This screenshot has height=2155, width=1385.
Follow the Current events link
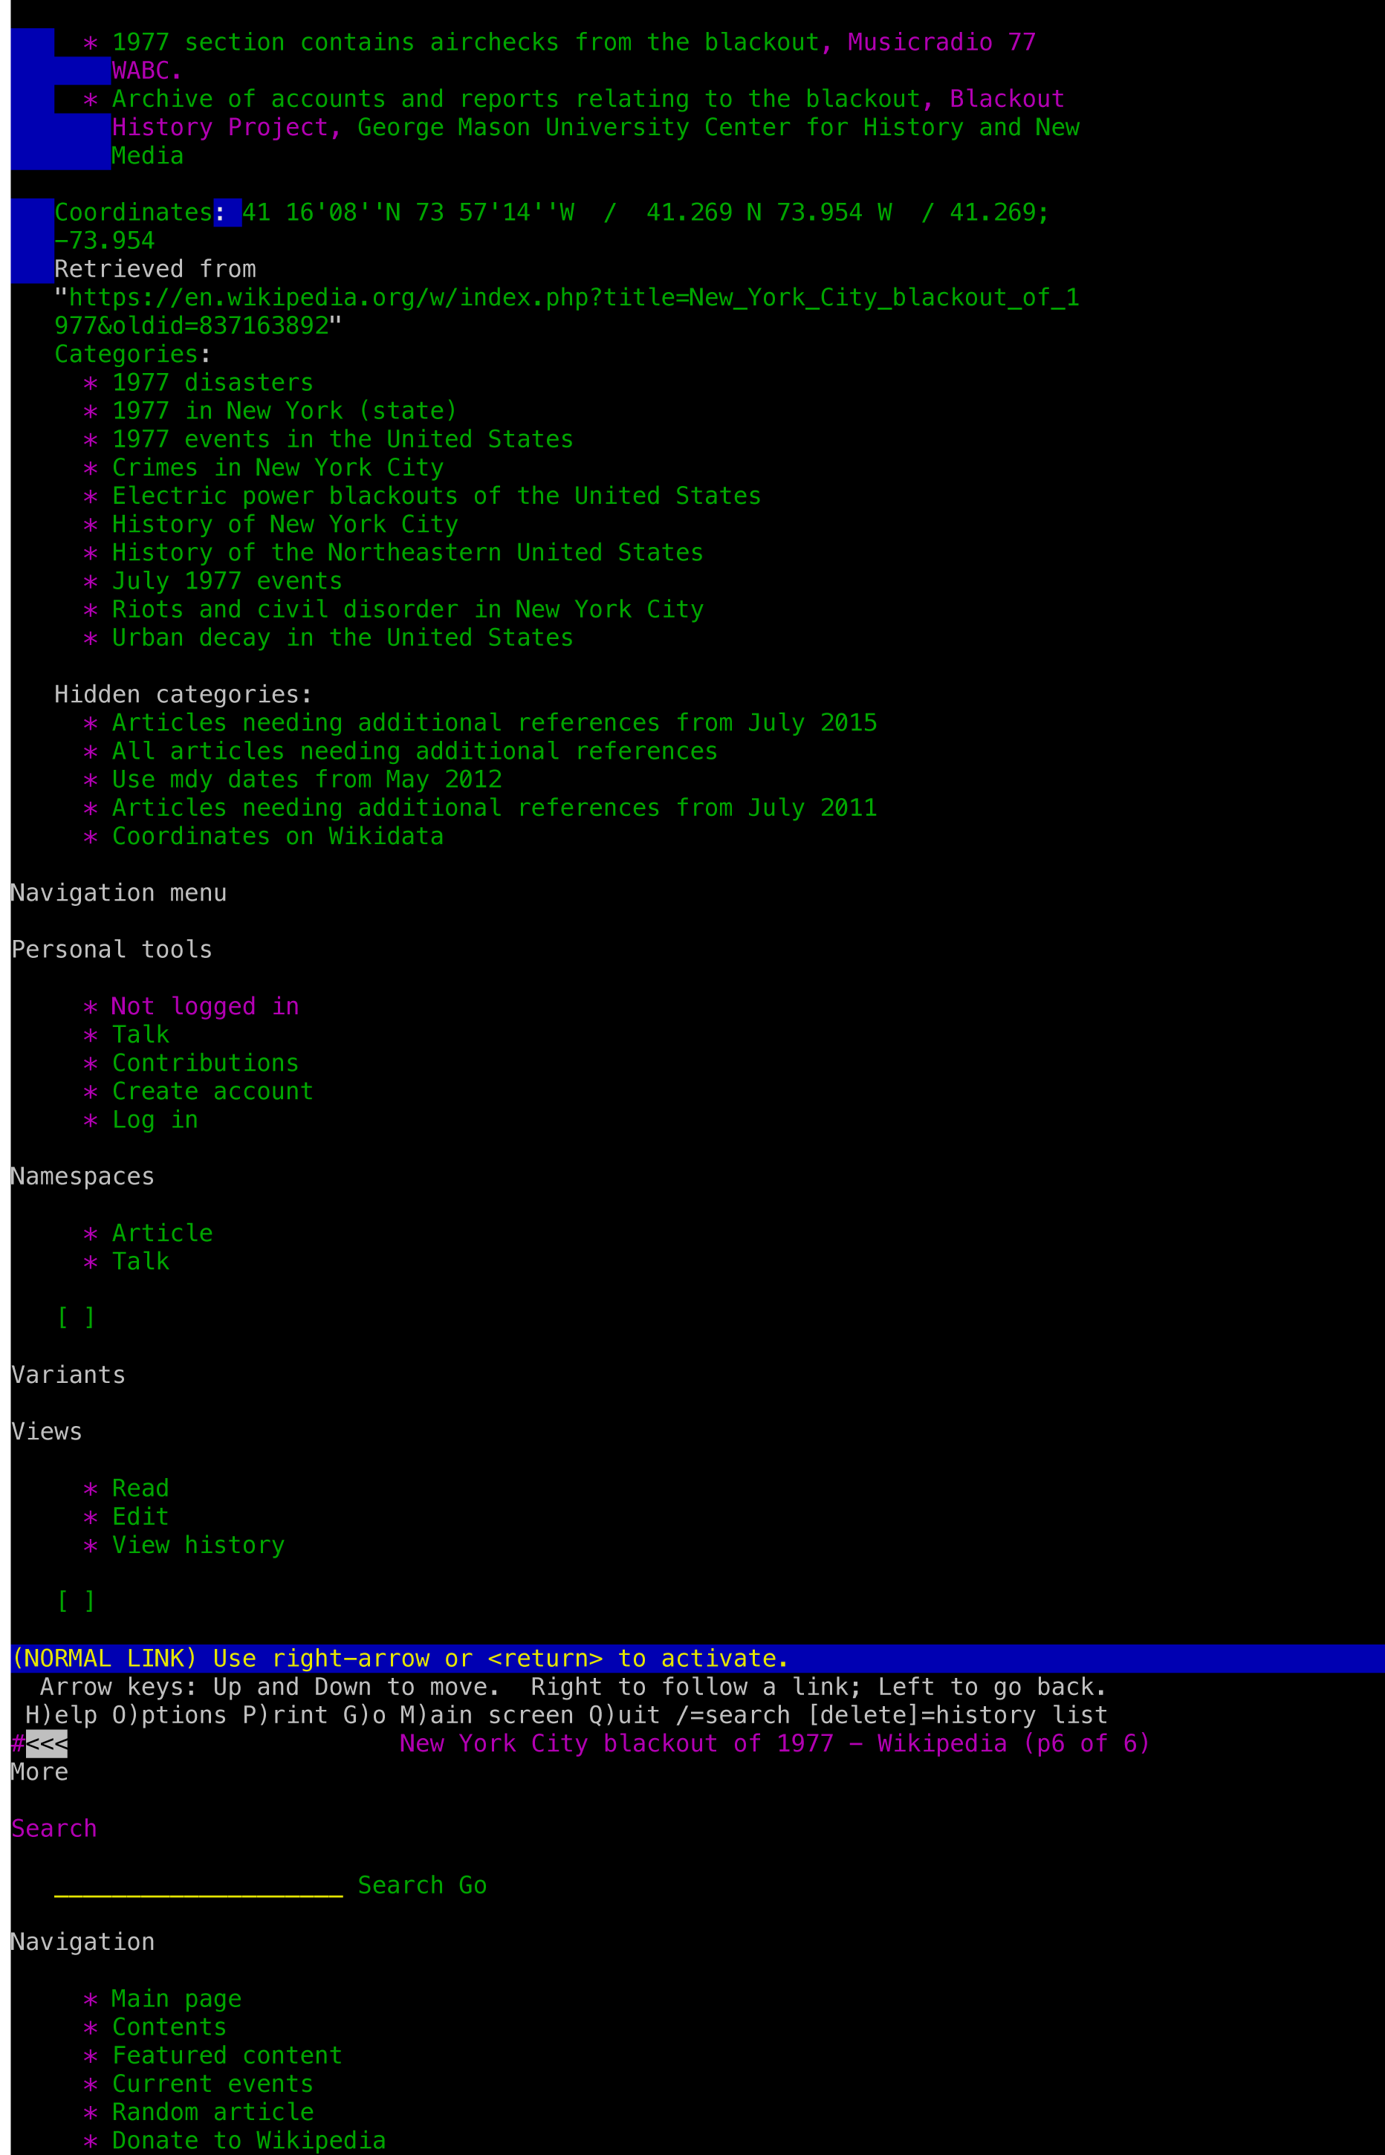[x=213, y=2084]
